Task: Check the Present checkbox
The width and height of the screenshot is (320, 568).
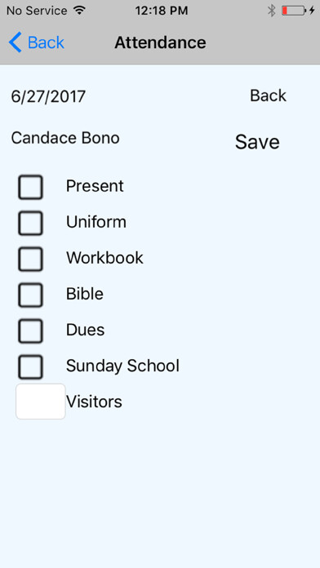Action: tap(30, 187)
